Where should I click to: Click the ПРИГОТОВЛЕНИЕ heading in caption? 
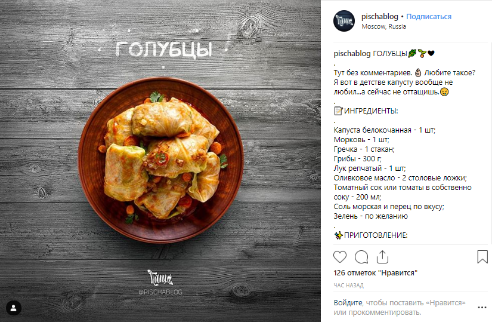point(376,235)
